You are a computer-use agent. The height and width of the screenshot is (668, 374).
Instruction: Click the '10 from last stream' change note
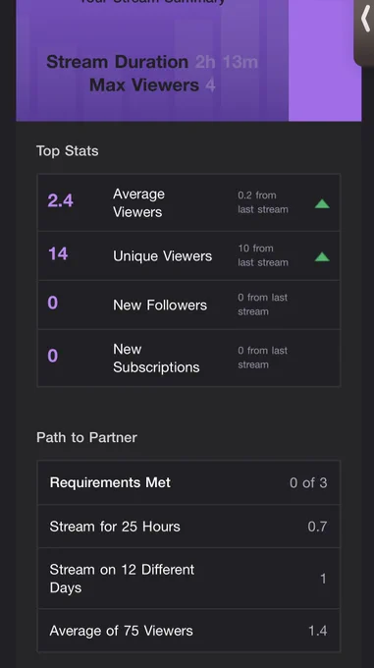pyautogui.click(x=263, y=255)
